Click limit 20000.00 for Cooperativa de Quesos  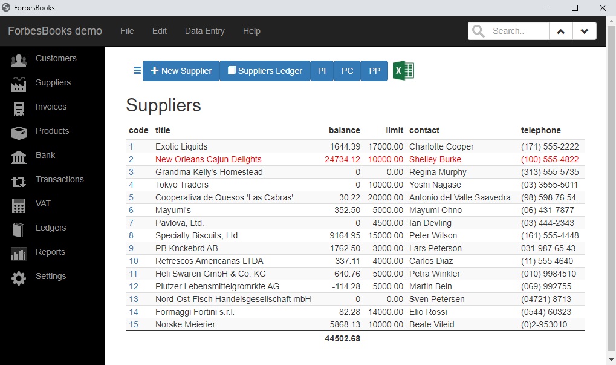tap(386, 197)
